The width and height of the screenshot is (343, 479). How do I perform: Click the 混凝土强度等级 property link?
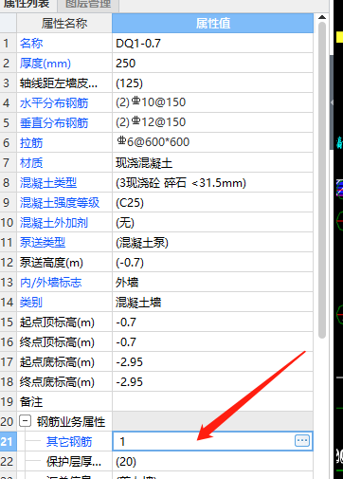click(x=60, y=203)
